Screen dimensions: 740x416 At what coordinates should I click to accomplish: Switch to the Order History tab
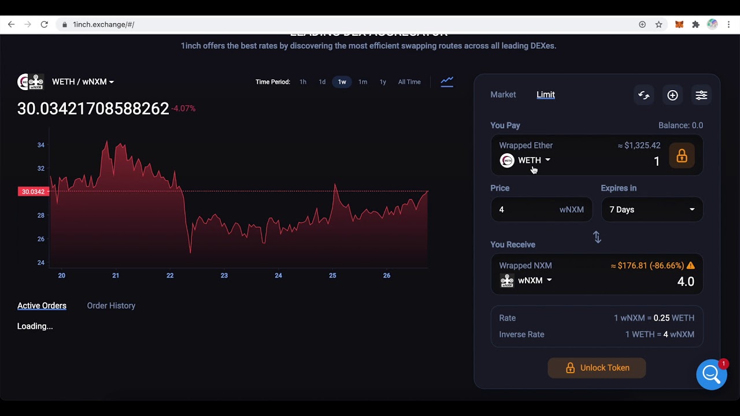111,306
